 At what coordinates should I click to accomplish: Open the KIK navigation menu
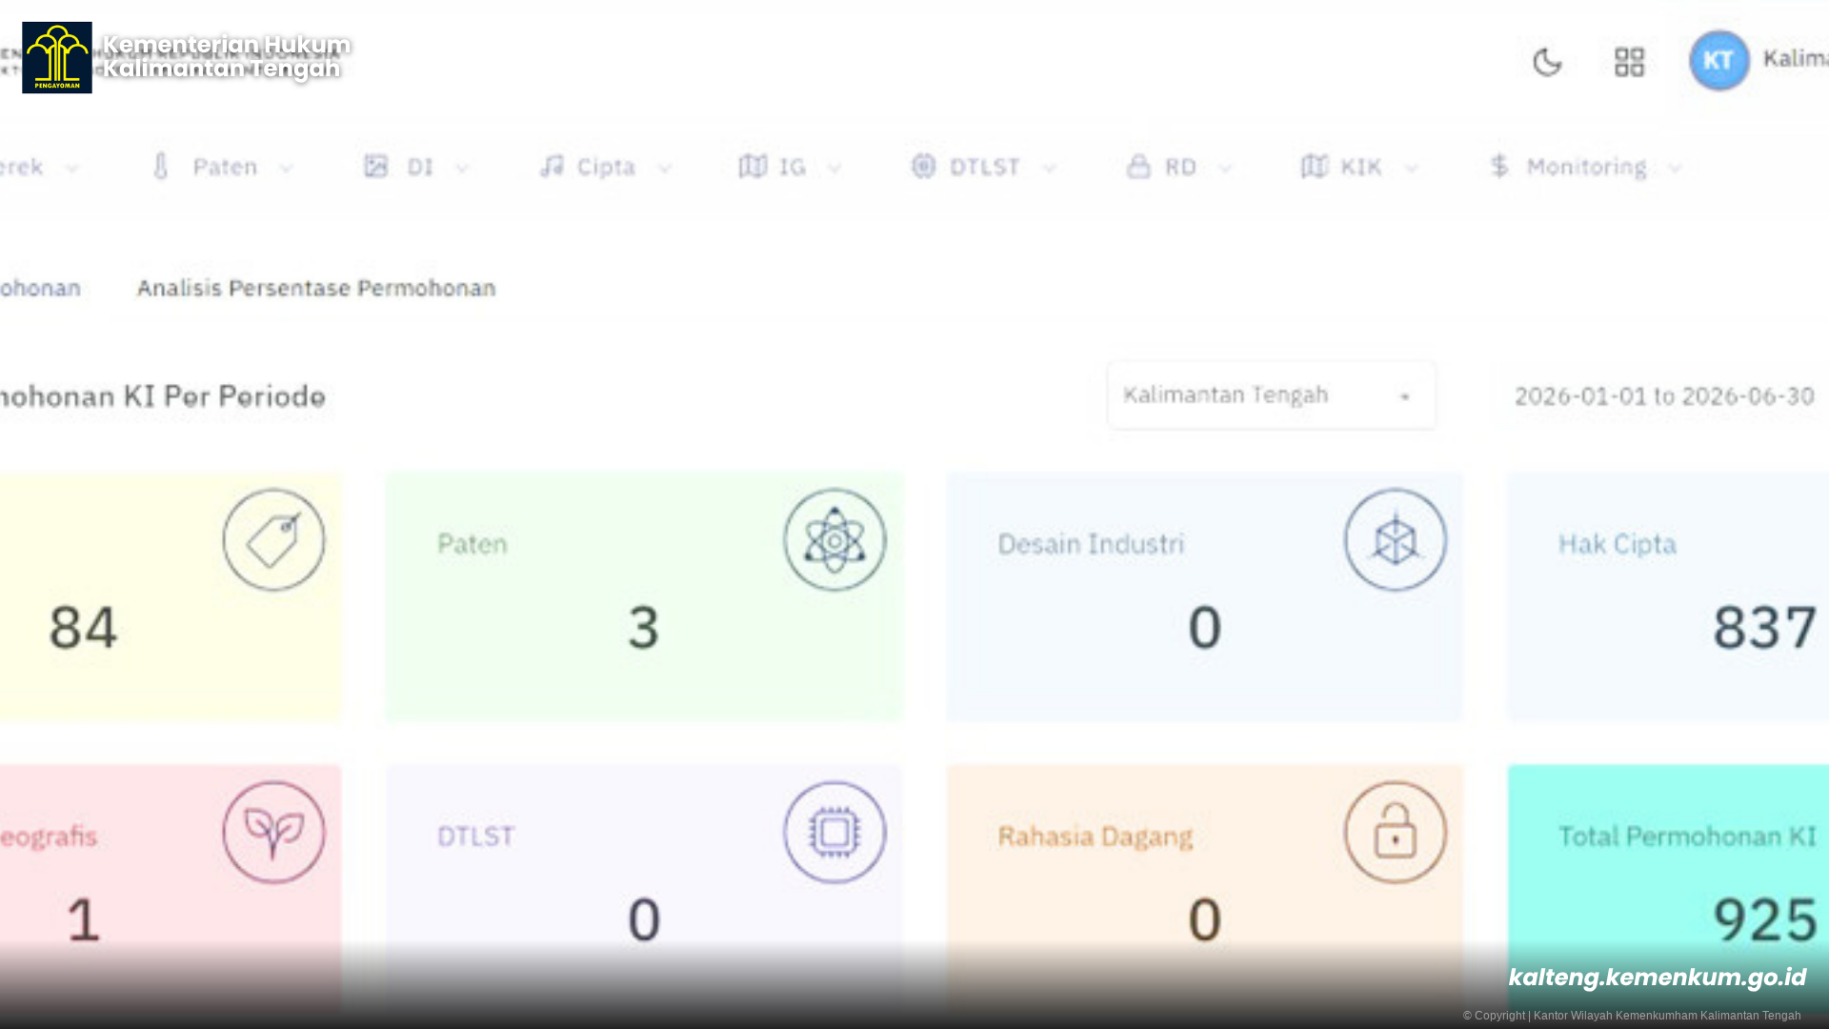[x=1359, y=167]
